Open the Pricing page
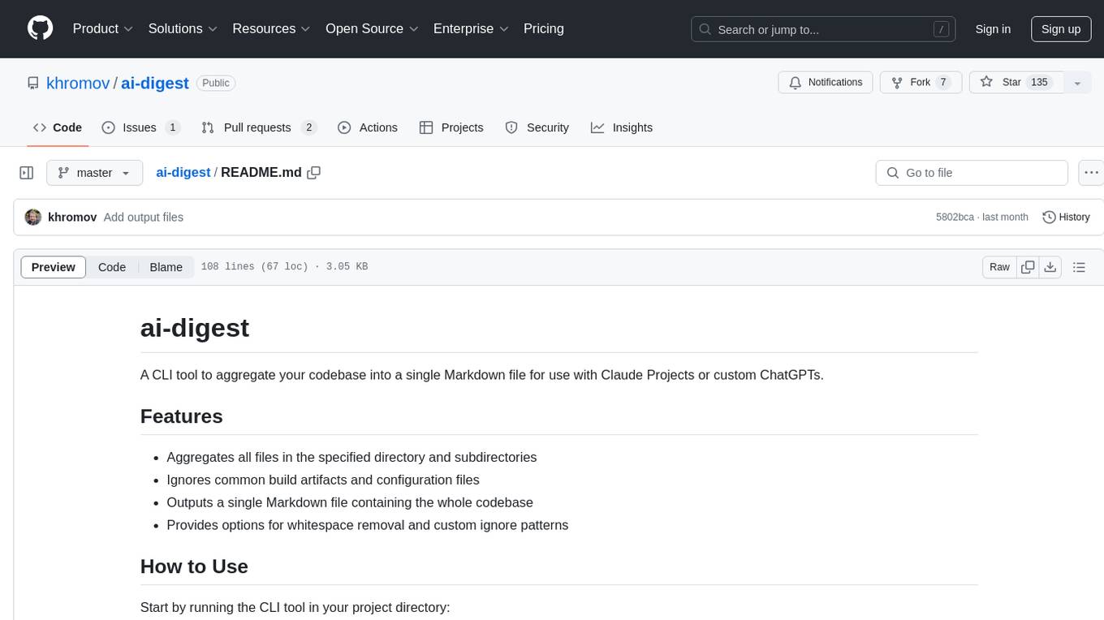 coord(544,28)
